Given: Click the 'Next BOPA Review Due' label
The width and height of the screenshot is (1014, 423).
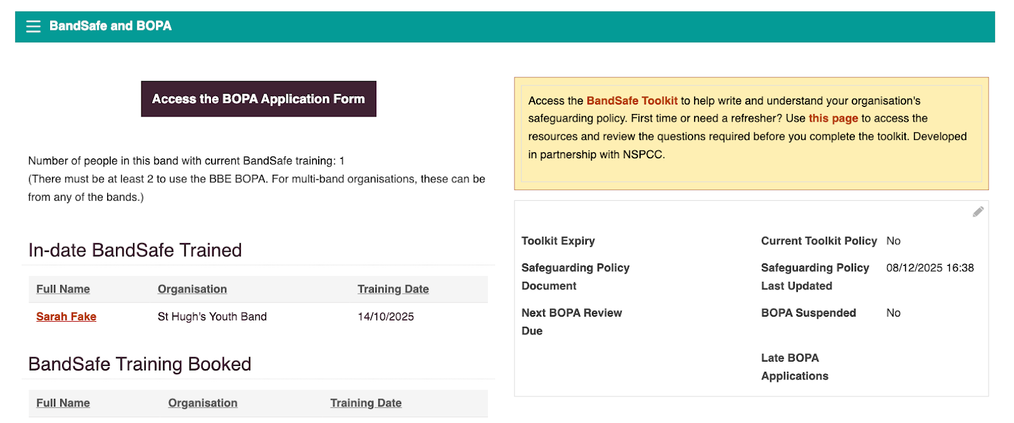Looking at the screenshot, I should click(572, 322).
